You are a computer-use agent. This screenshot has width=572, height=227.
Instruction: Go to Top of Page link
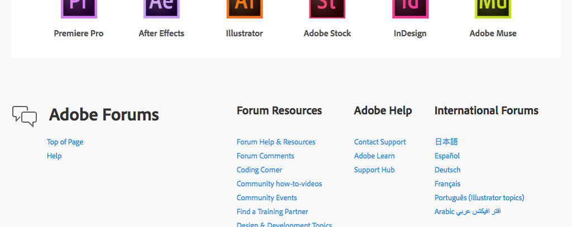pyautogui.click(x=65, y=142)
